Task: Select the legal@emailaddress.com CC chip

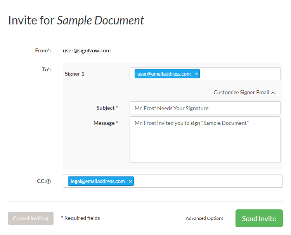Action: coord(97,181)
